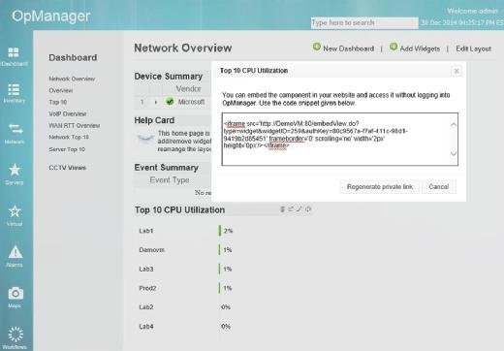Open the Alarms warning icon
The height and width of the screenshot is (351, 504).
(16, 252)
